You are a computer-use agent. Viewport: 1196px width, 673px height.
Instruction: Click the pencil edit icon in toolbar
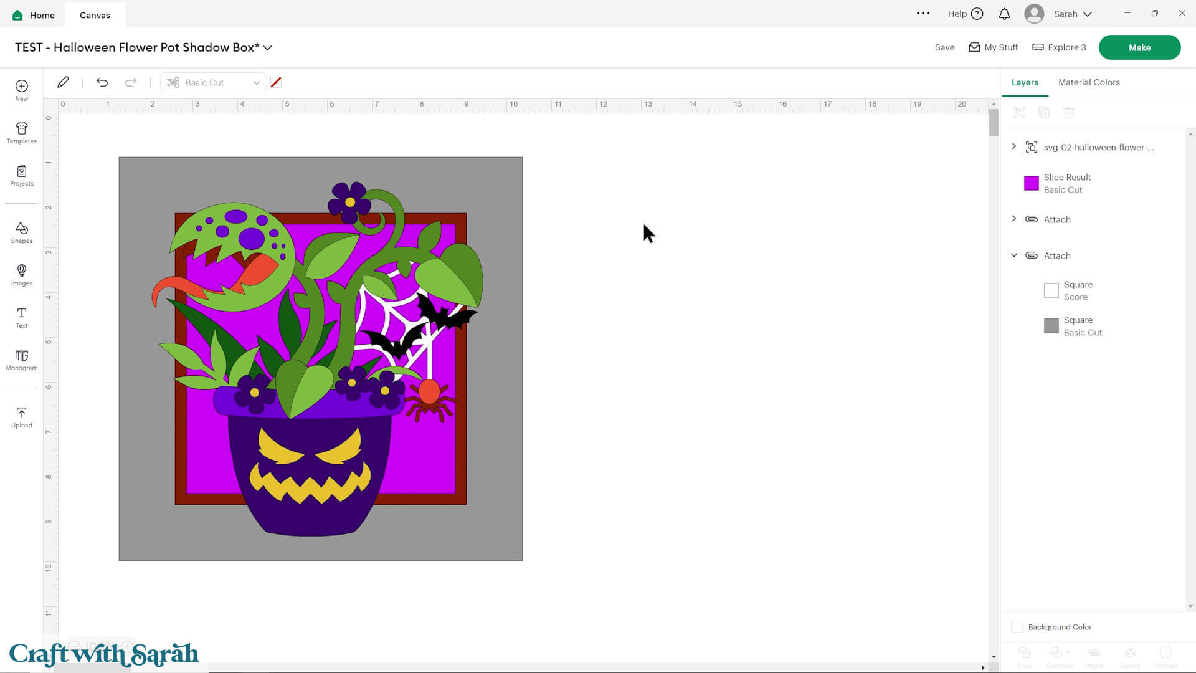coord(63,82)
